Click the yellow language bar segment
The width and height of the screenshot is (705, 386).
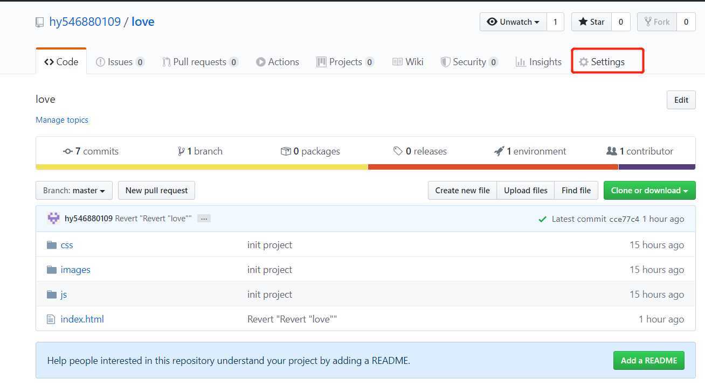point(202,167)
